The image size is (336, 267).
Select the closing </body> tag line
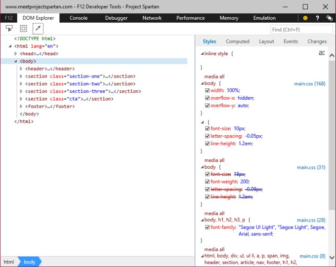click(29, 114)
